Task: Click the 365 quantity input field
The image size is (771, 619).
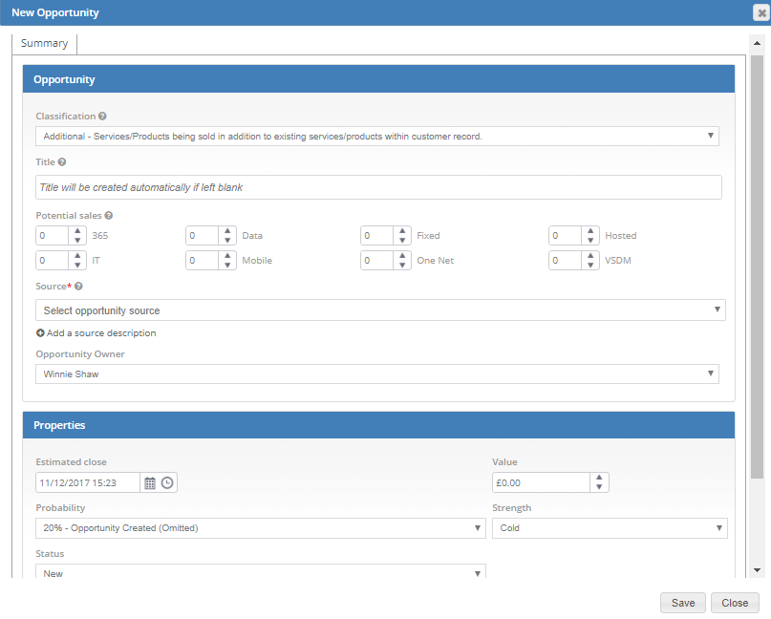Action: tap(53, 236)
